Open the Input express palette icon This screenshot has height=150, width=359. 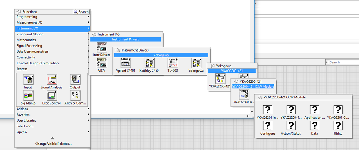tap(28, 80)
